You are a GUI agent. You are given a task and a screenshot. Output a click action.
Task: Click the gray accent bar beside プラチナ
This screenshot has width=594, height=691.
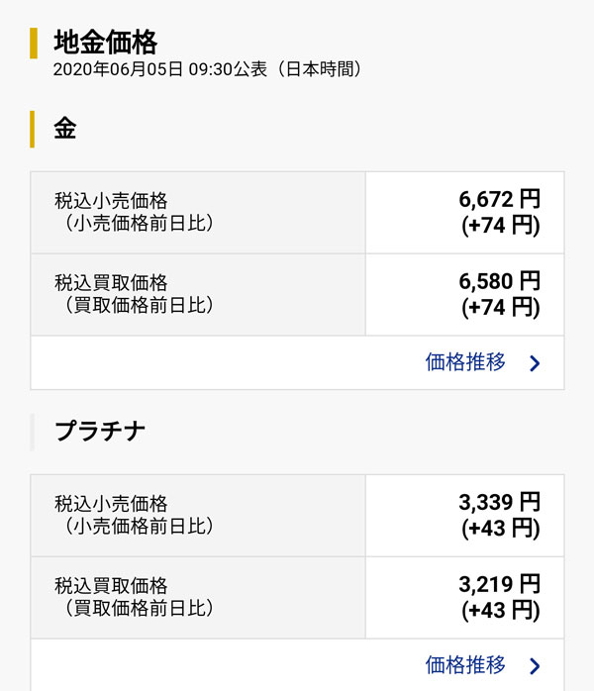[33, 432]
